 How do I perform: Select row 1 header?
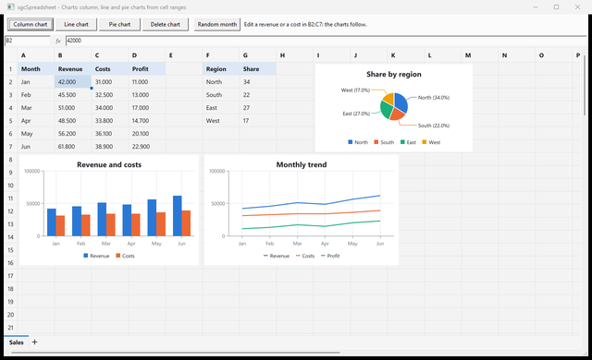click(x=10, y=69)
